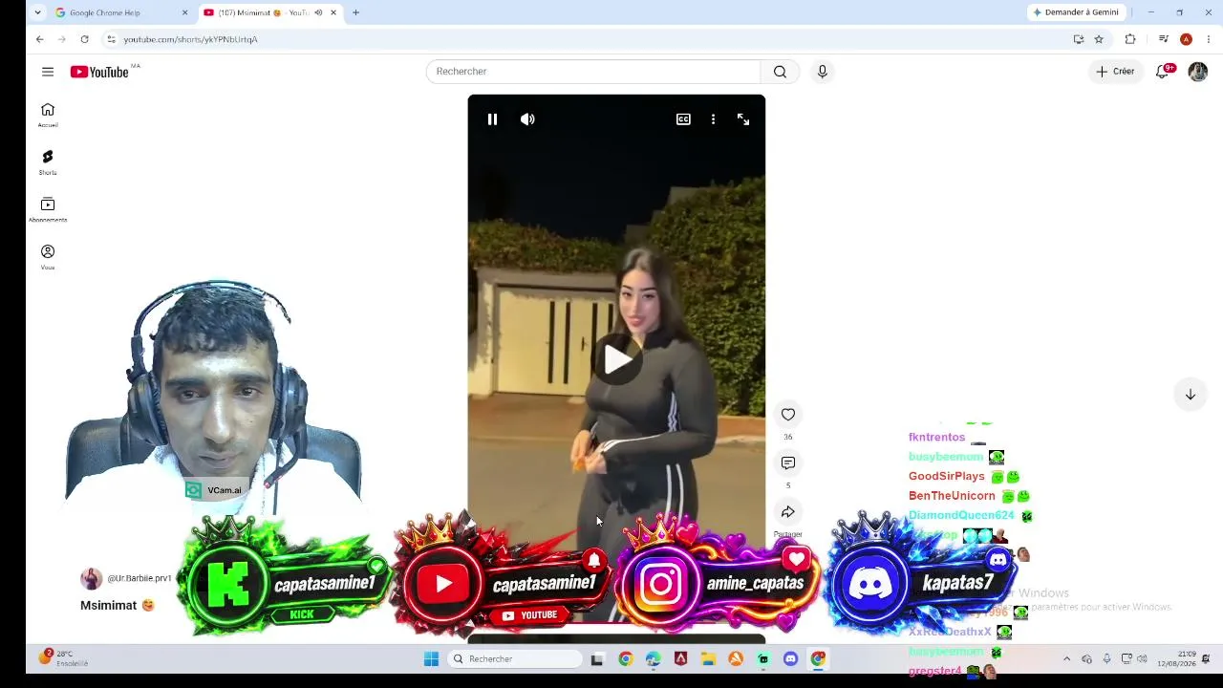Screen dimensions: 1223x688
Task: Open the Vous section in the sidebar
Action: pyautogui.click(x=48, y=257)
